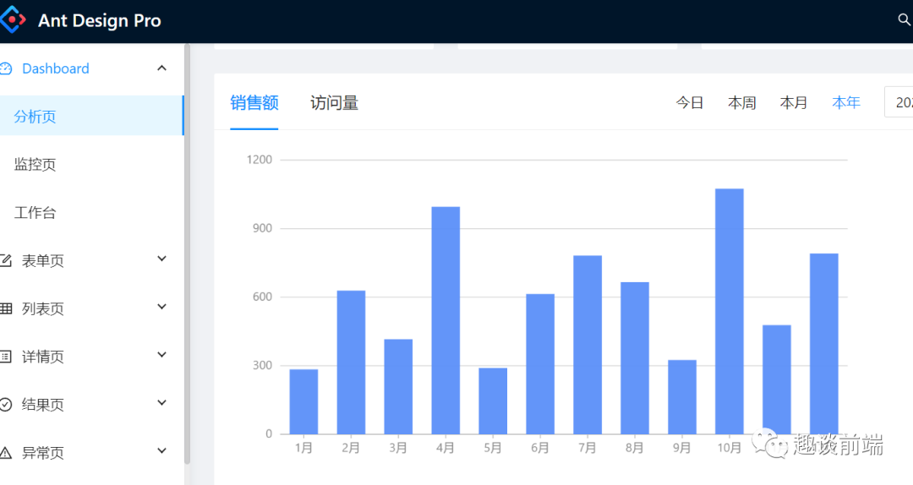Image resolution: width=913 pixels, height=485 pixels.
Task: Switch to the 访问量 tab
Action: pos(334,102)
